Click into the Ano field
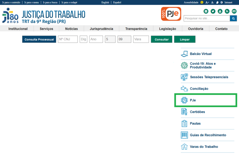239x157 pixels. tap(96, 39)
